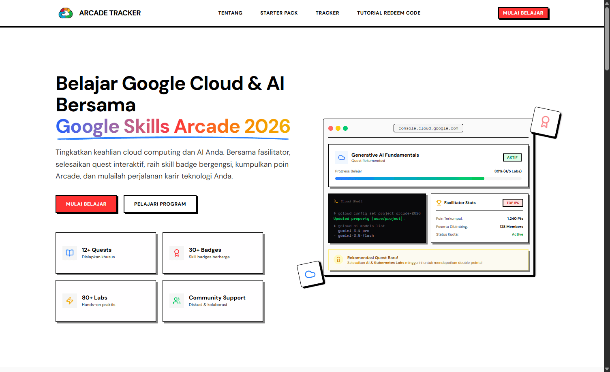Viewport: 610px width, 372px height.
Task: Click the AKTIF status badge
Action: click(512, 157)
